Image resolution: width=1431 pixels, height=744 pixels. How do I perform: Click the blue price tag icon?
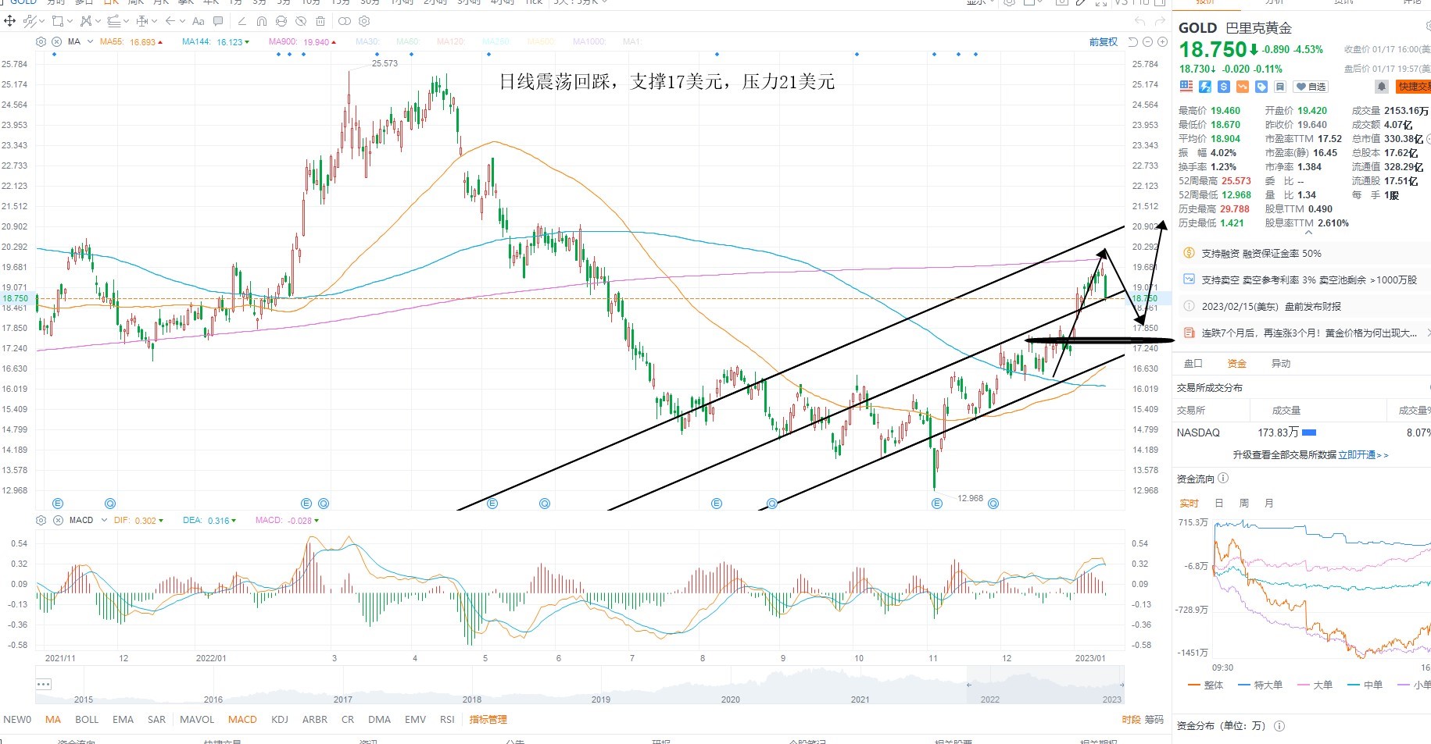pos(1261,87)
